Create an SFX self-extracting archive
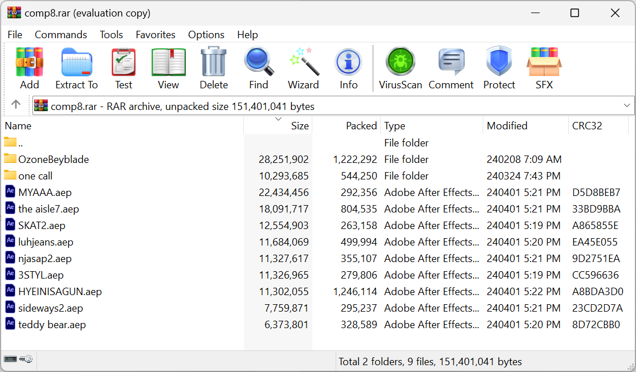Image resolution: width=636 pixels, height=372 pixels. coord(544,68)
